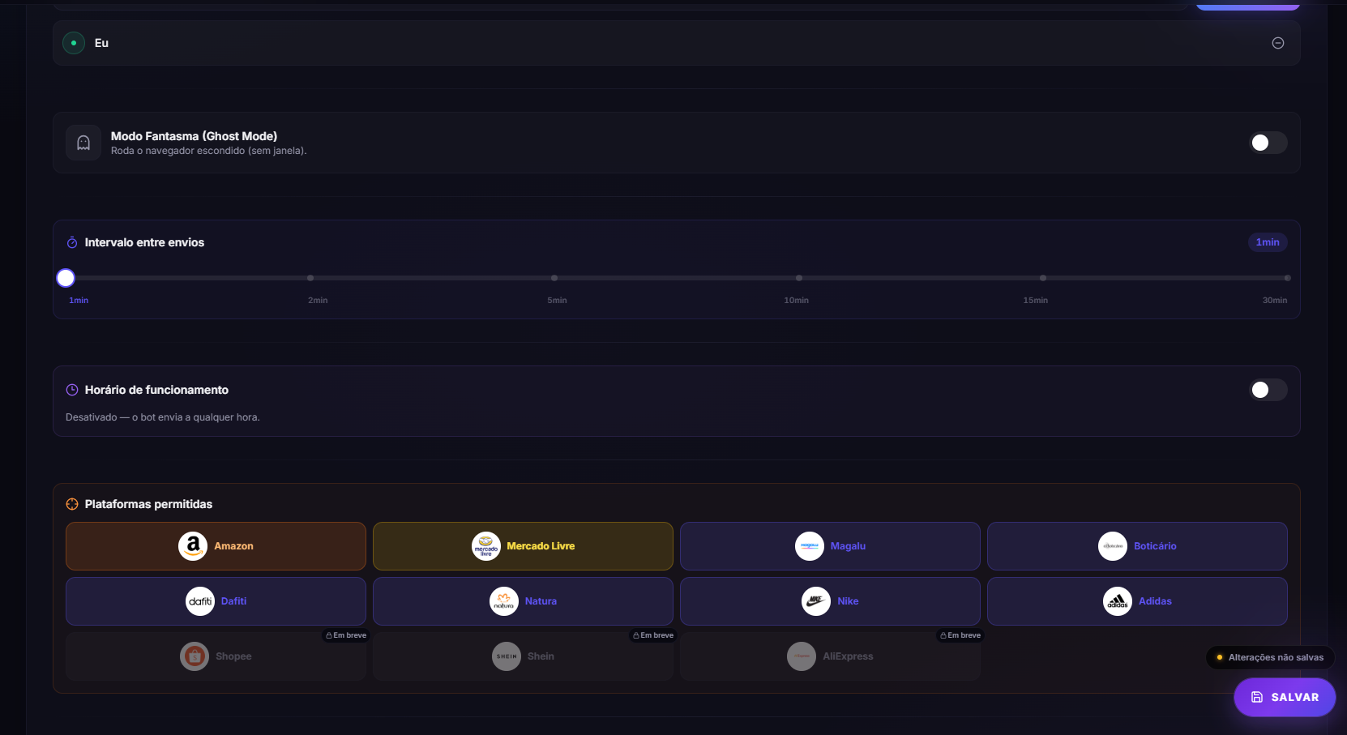This screenshot has width=1347, height=735.
Task: Click the 5min label under the slider
Action: (x=557, y=300)
